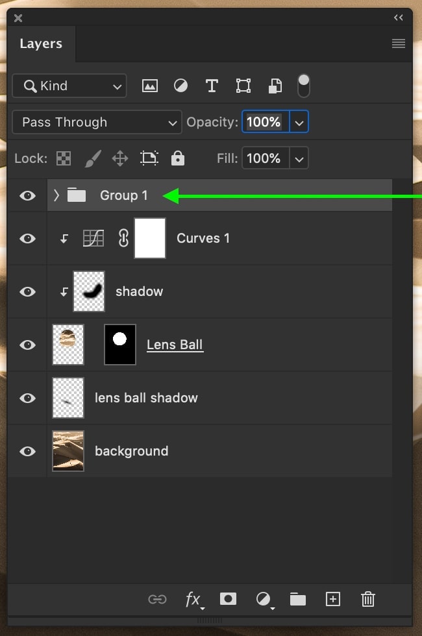This screenshot has height=636, width=422.
Task: Hide the Group 1 layer visibility
Action: 27,196
